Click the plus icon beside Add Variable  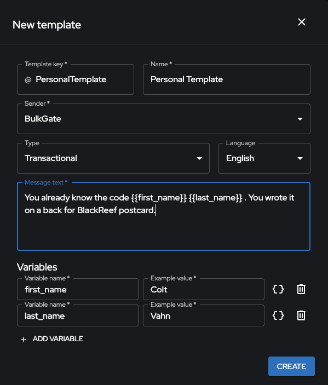pyautogui.click(x=24, y=340)
